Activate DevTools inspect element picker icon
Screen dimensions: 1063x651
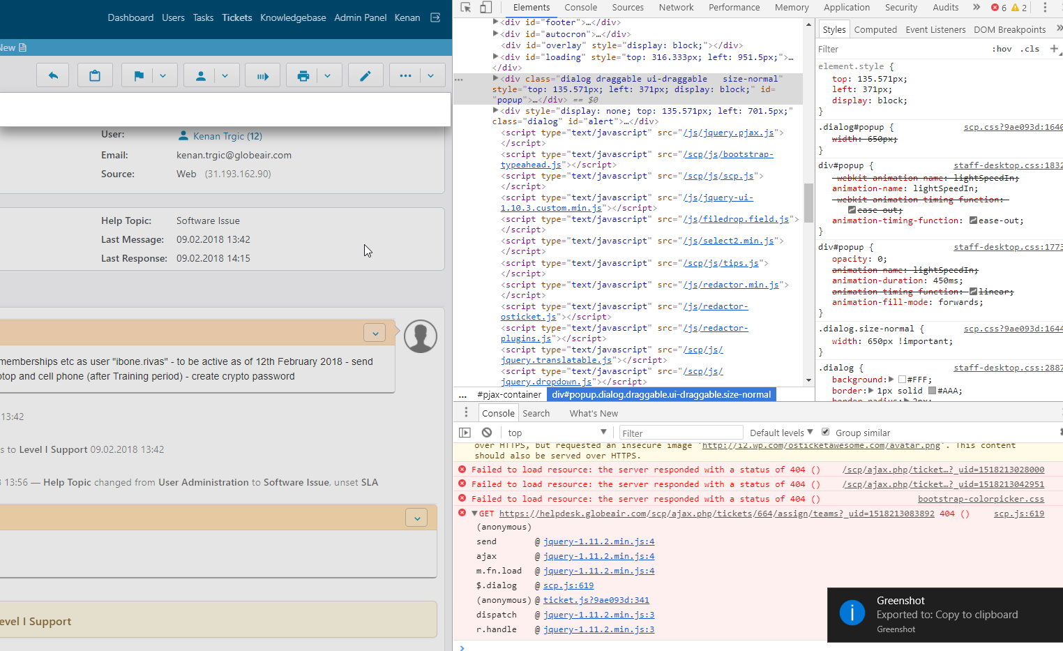click(x=466, y=8)
